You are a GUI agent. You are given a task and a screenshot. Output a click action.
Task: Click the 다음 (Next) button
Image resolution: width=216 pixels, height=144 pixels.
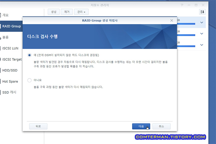click(141, 126)
